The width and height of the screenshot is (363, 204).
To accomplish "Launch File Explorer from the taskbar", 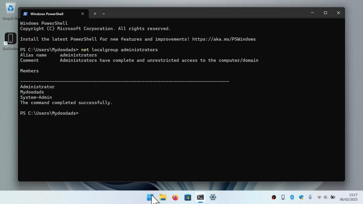I will tap(163, 197).
